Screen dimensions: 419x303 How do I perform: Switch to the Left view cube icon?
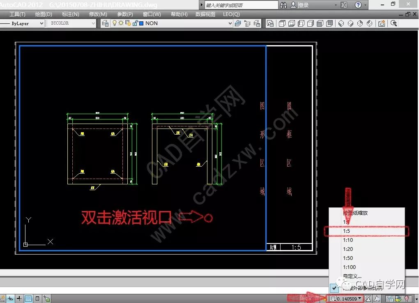(x=301, y=23)
